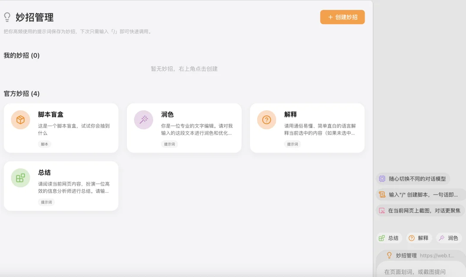Open the https://web.t... link in sidebar pill

[438, 255]
